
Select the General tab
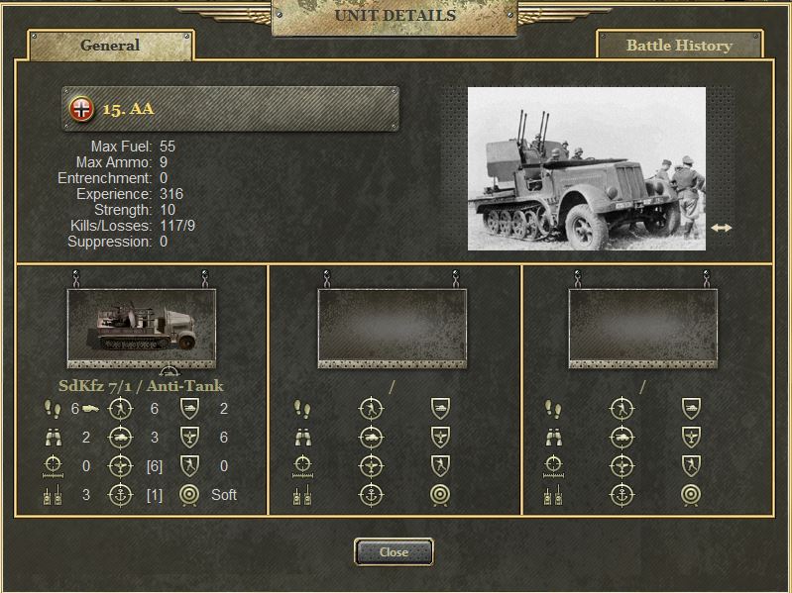coord(110,46)
